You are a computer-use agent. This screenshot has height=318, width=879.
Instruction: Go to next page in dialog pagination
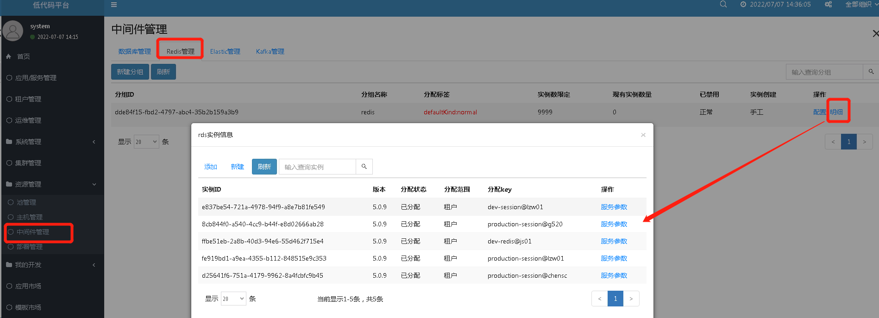(x=631, y=299)
